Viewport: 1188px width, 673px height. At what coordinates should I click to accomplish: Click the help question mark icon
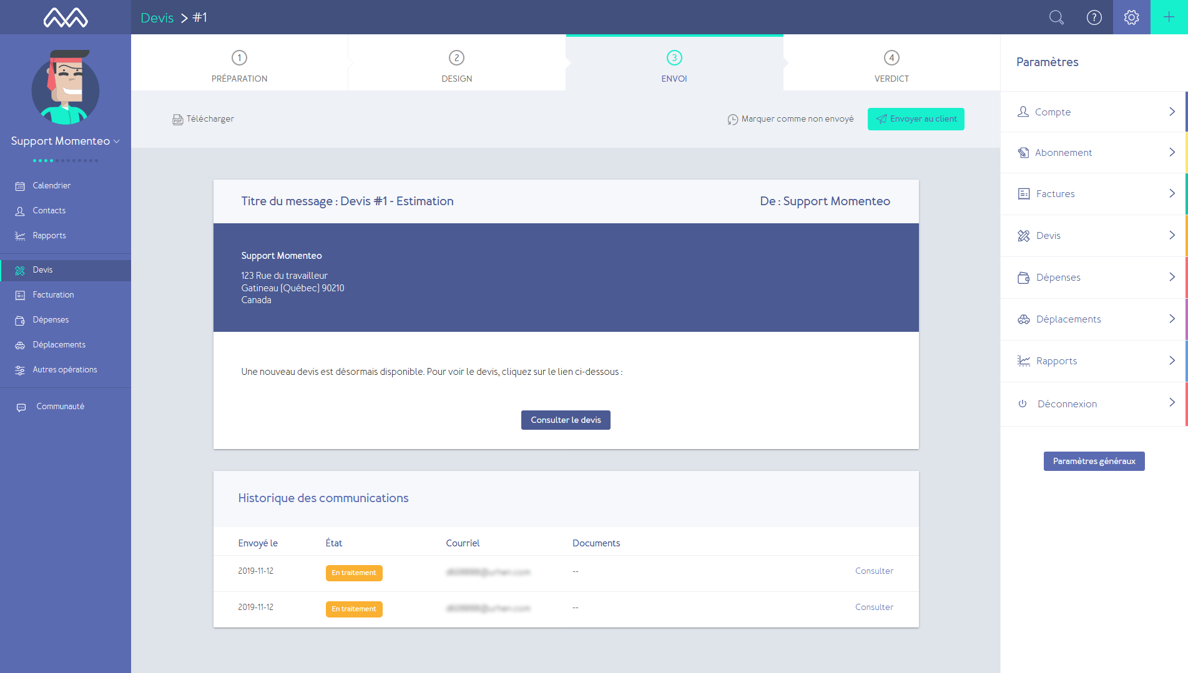coord(1094,17)
